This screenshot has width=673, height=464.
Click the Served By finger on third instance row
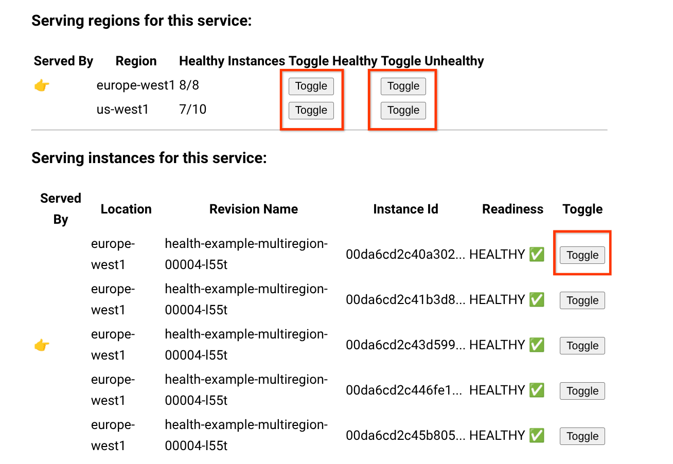coord(42,345)
